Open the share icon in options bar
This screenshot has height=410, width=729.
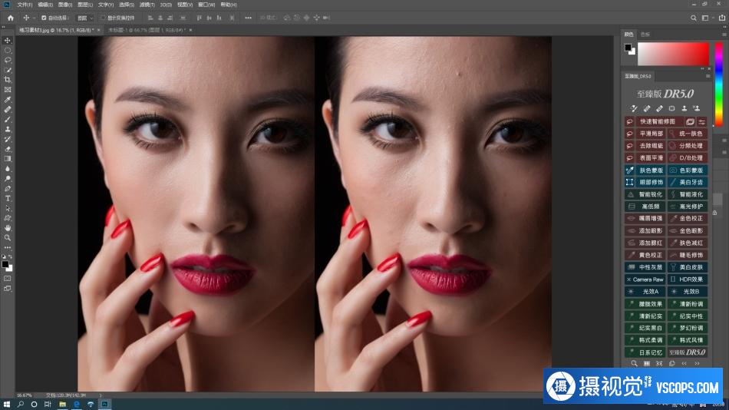click(x=722, y=18)
